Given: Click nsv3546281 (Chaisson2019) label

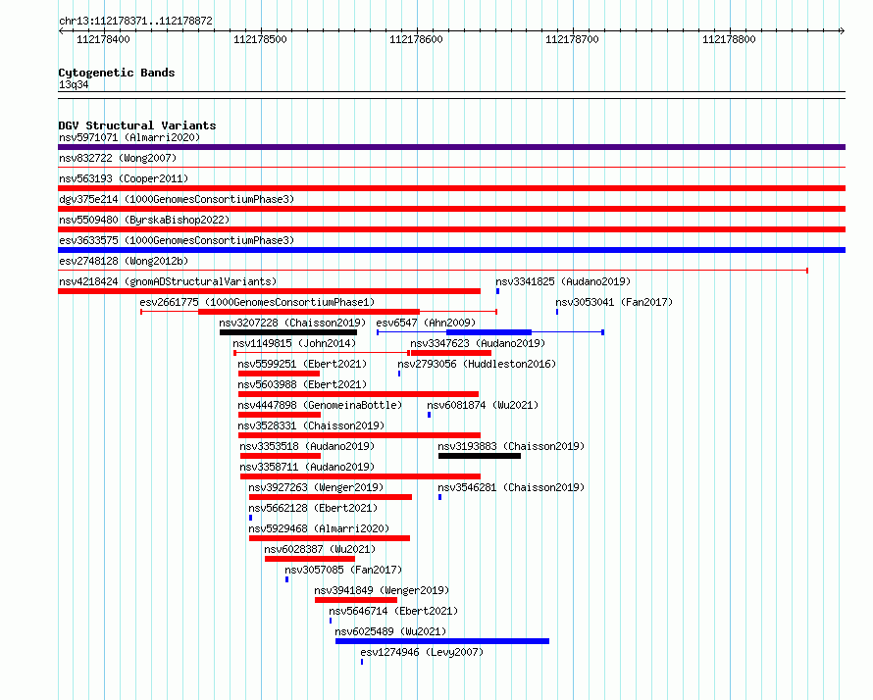Looking at the screenshot, I should pos(511,487).
